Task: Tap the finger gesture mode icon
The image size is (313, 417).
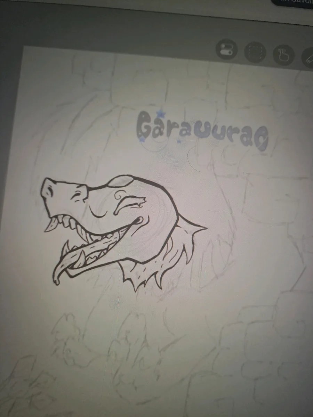Action: [x=283, y=55]
